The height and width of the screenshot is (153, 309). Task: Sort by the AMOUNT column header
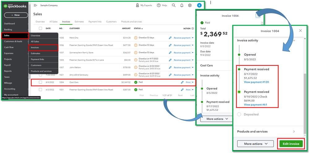tap(126, 28)
